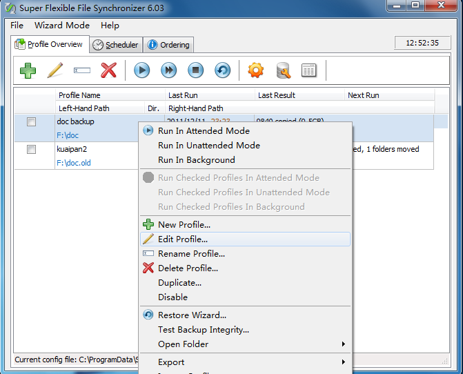The image size is (463, 374).
Task: Click the 12:52:35 clock display
Action: pos(422,43)
